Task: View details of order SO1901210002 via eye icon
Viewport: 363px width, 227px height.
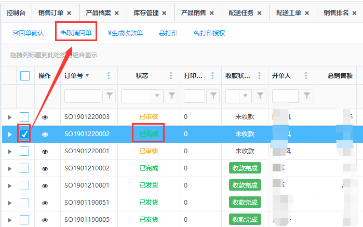Action: click(45, 168)
